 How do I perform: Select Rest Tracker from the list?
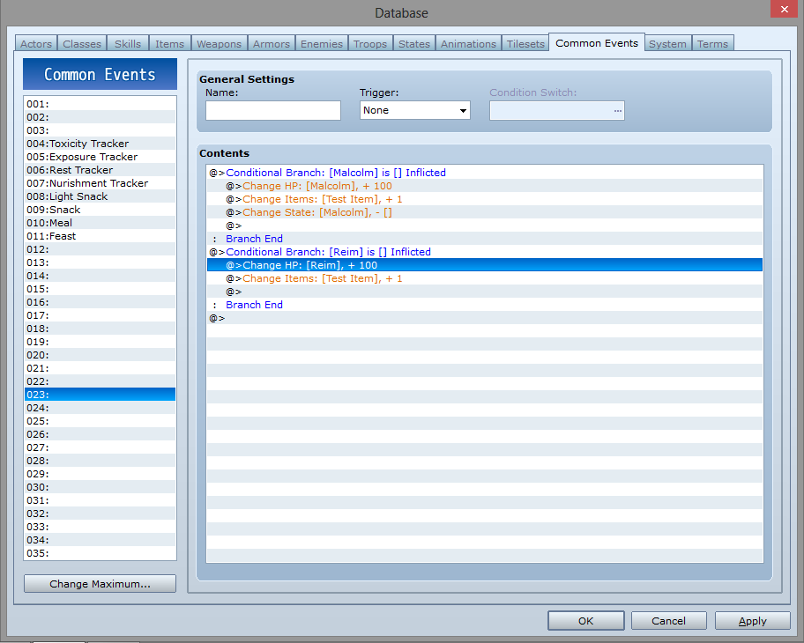[x=81, y=170]
